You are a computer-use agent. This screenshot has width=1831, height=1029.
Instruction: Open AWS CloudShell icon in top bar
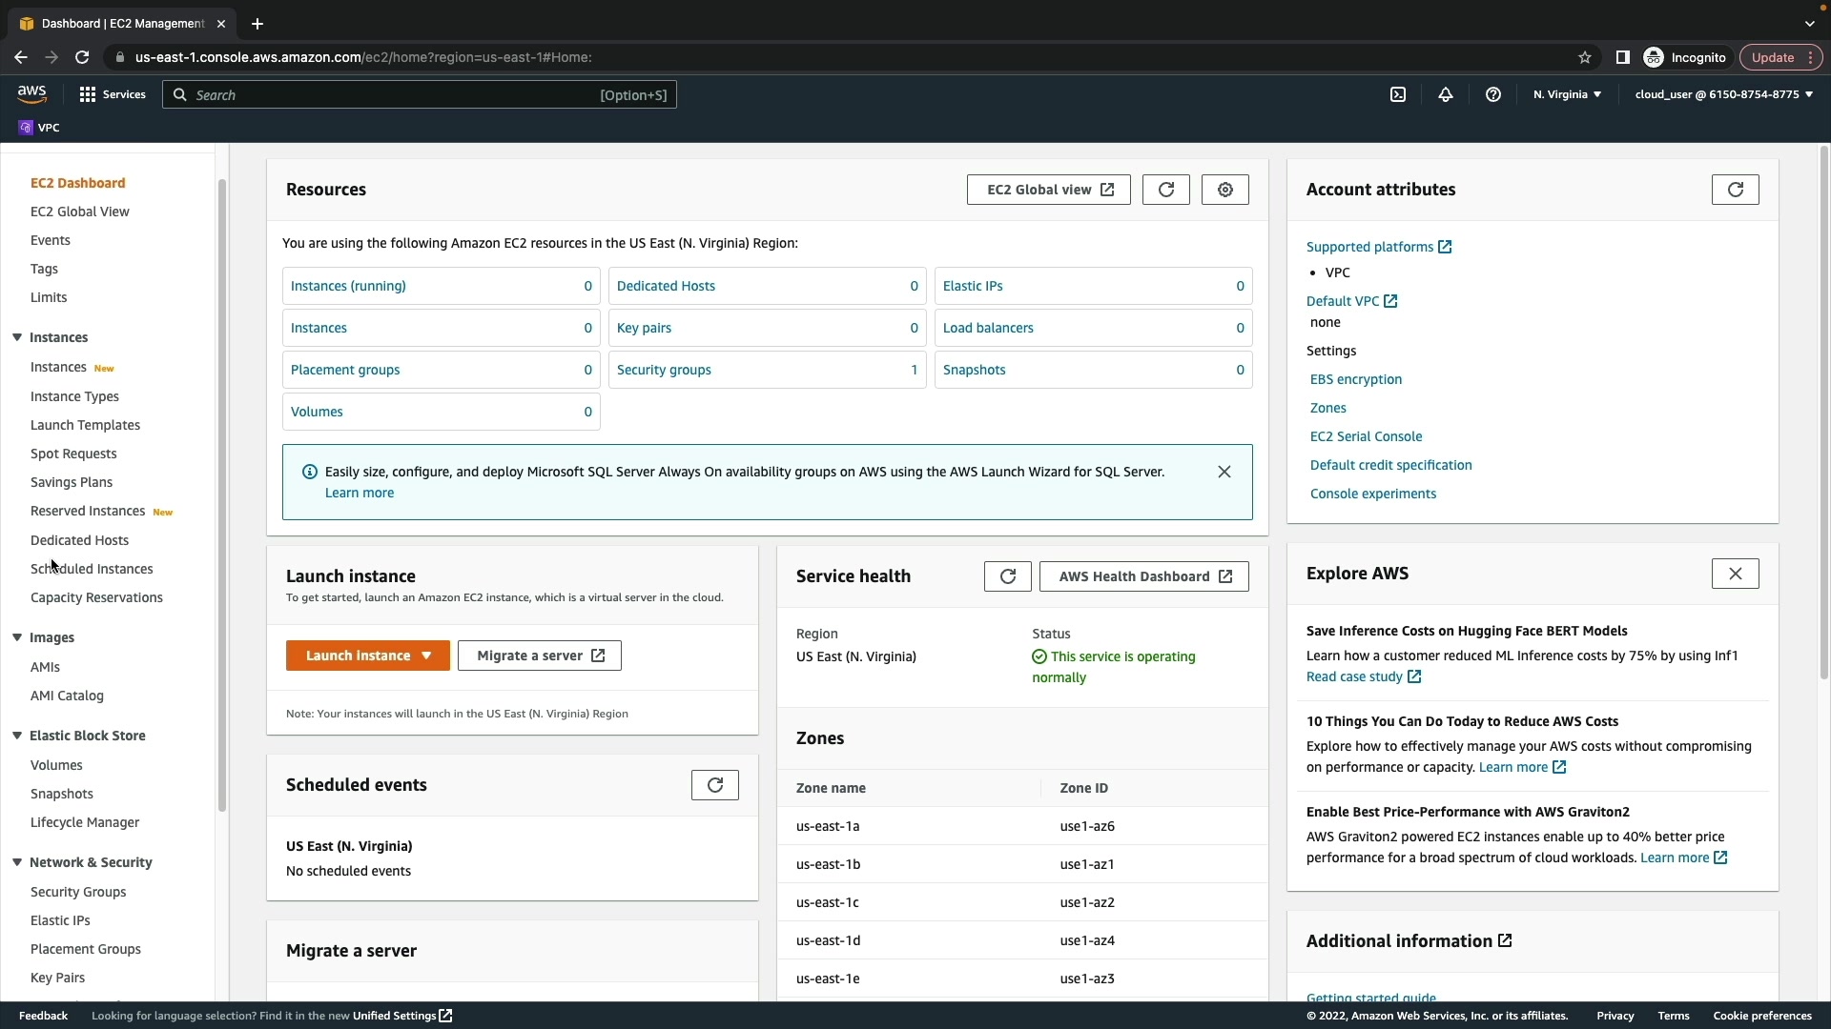coord(1397,94)
